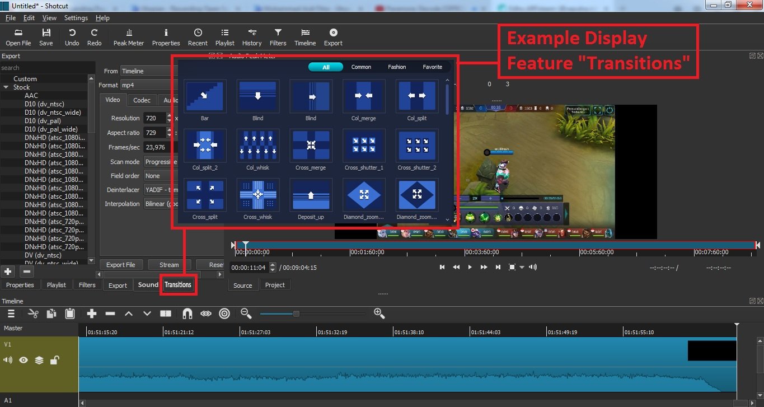
Task: Open the Settings menu
Action: coord(76,18)
